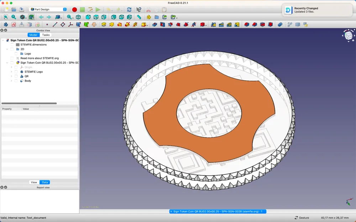This screenshot has height=222, width=356.
Task: Toggle the QR visibility checkbox
Action: 16,76
